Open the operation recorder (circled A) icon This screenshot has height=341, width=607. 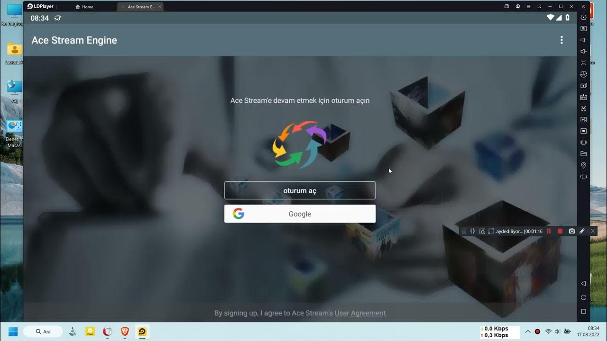(584, 74)
